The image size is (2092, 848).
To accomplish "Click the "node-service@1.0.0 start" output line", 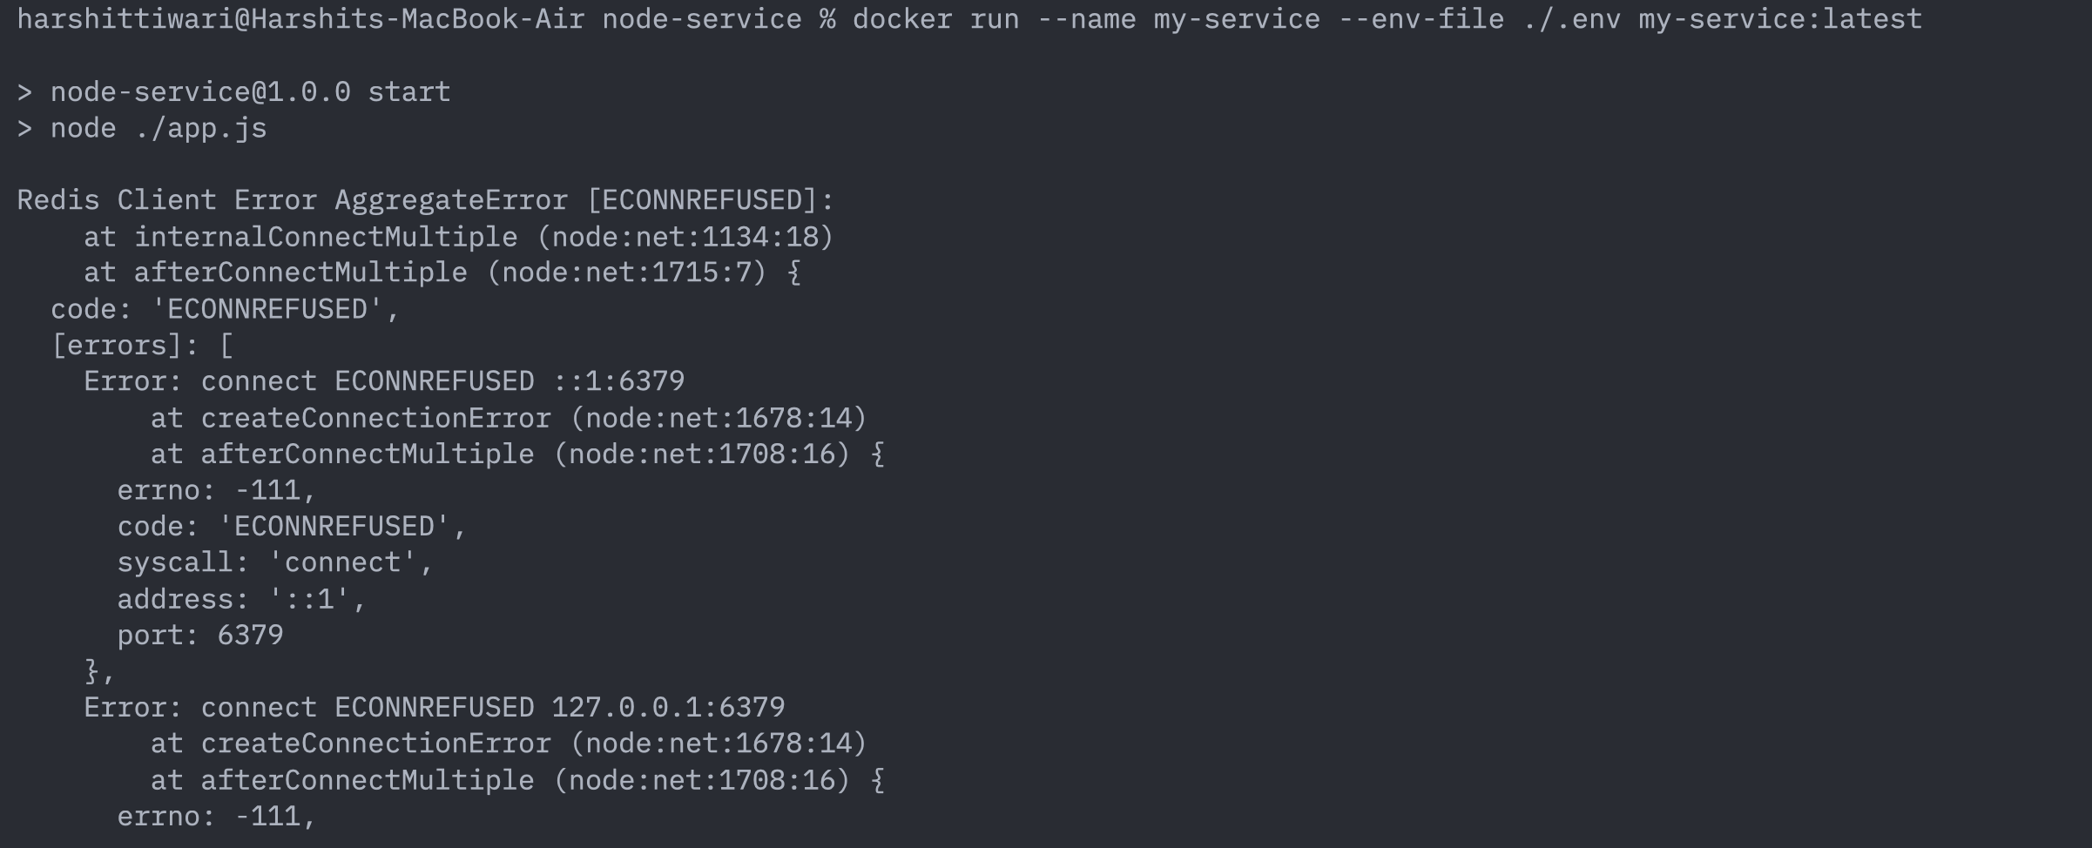I will point(250,92).
